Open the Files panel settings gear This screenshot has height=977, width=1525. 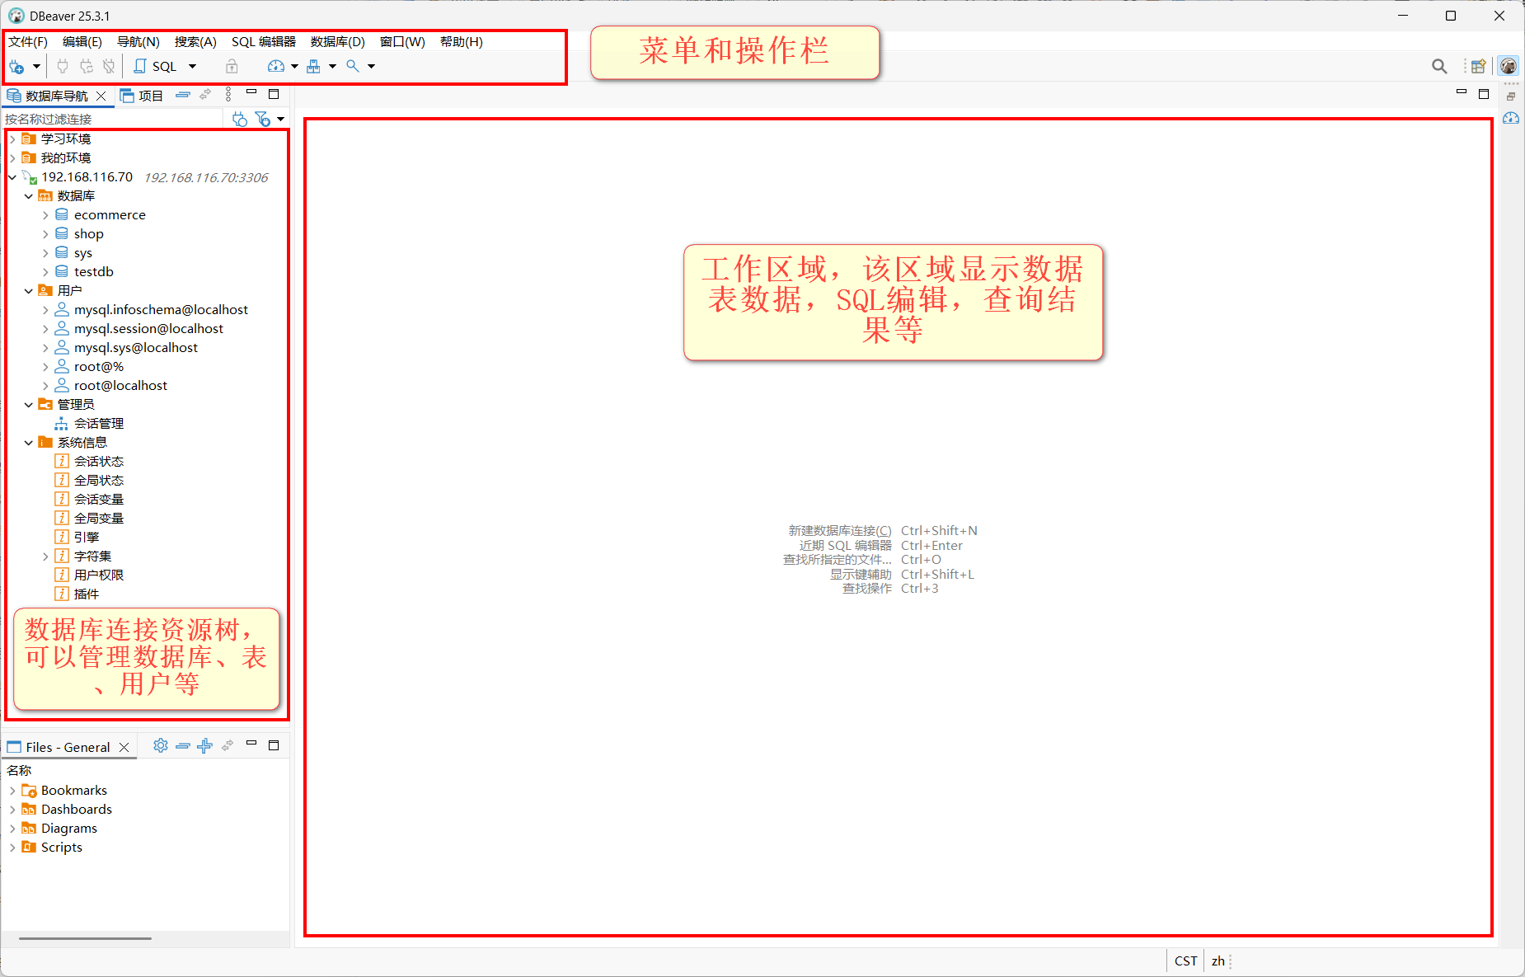(x=161, y=745)
